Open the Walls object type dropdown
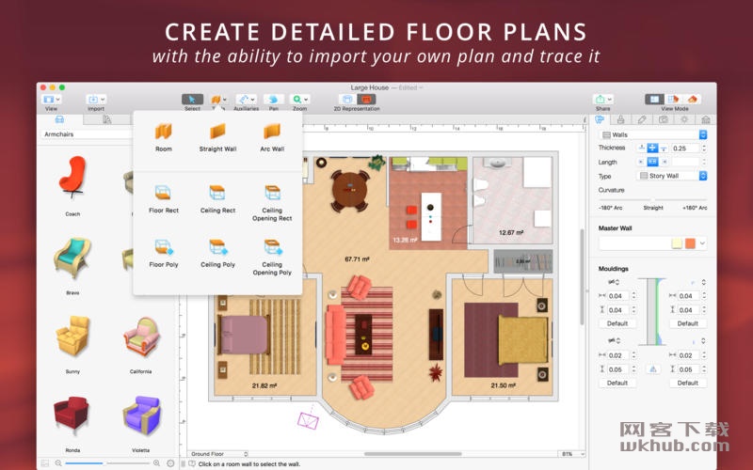Image resolution: width=753 pixels, height=470 pixels. 652,134
